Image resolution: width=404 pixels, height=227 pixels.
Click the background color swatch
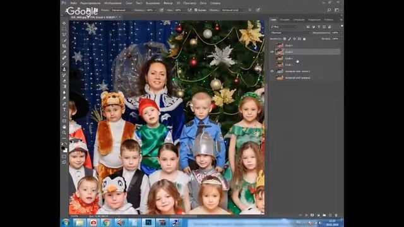(66, 151)
